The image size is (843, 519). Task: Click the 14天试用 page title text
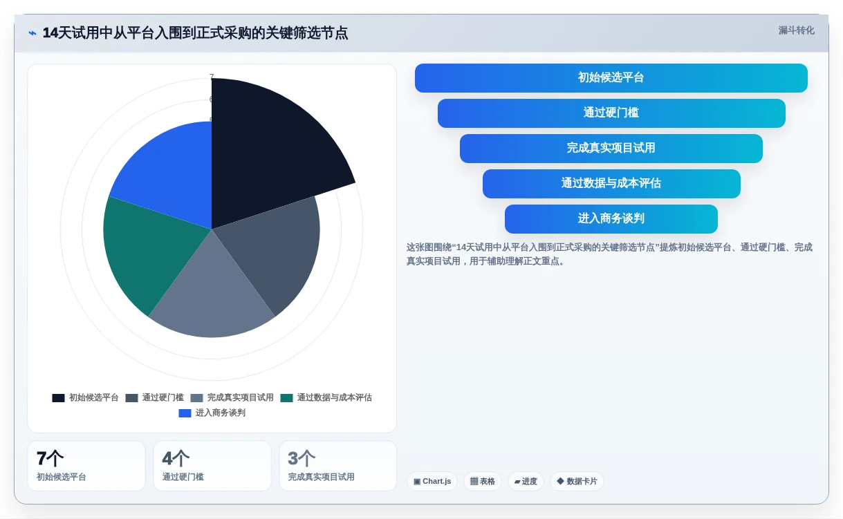(x=195, y=33)
